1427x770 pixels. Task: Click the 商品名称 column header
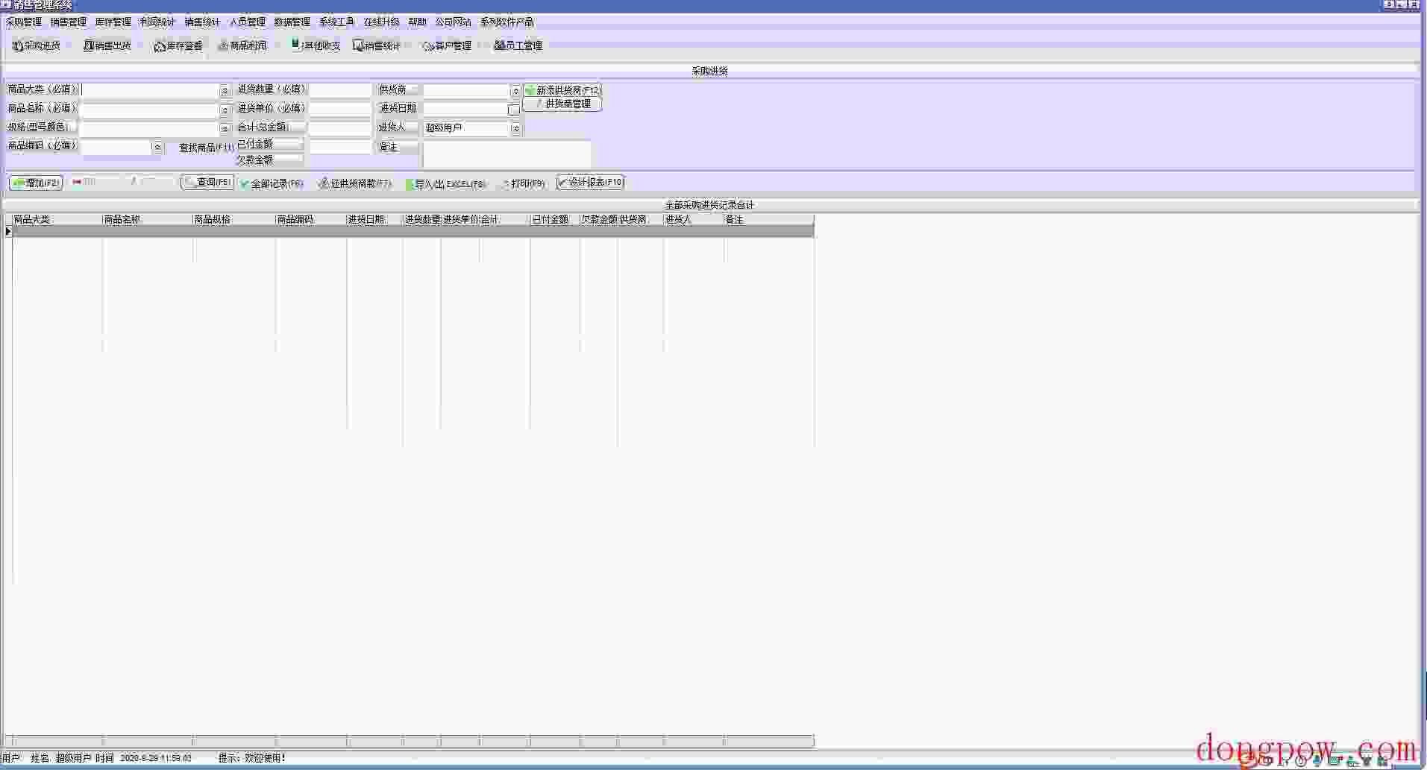tap(147, 220)
